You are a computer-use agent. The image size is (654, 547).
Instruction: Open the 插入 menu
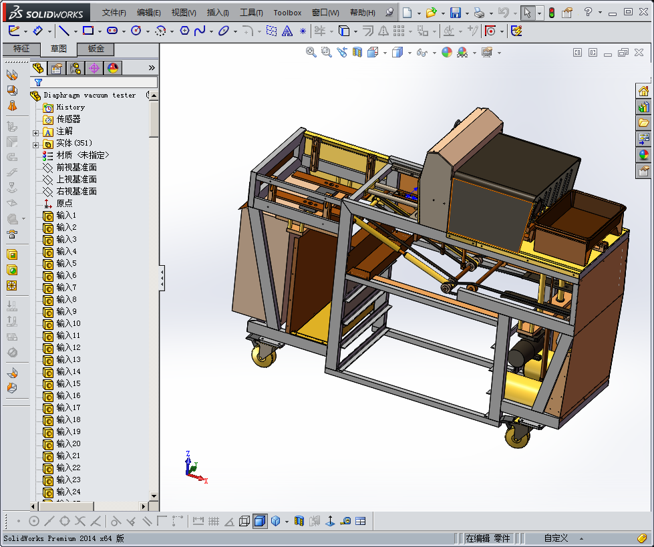218,13
